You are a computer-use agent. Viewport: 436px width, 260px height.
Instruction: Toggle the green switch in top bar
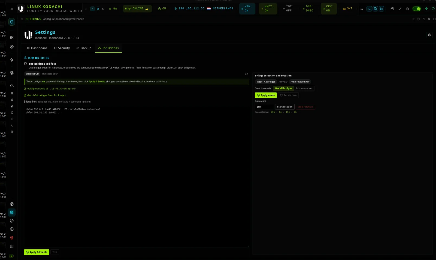(417, 9)
